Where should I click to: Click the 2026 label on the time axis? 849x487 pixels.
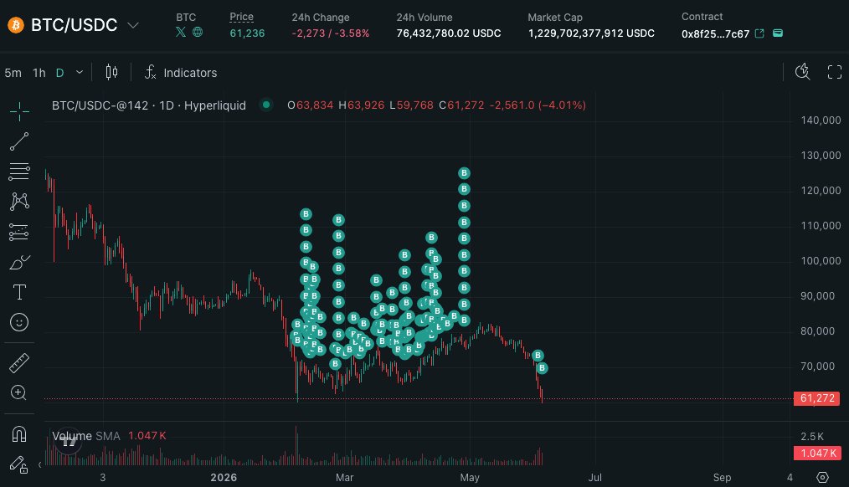(x=224, y=477)
